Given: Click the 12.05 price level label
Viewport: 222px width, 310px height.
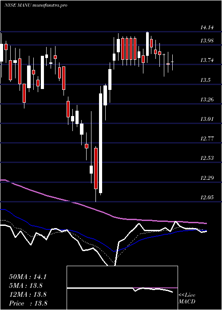Looking at the screenshot, I should tap(207, 198).
